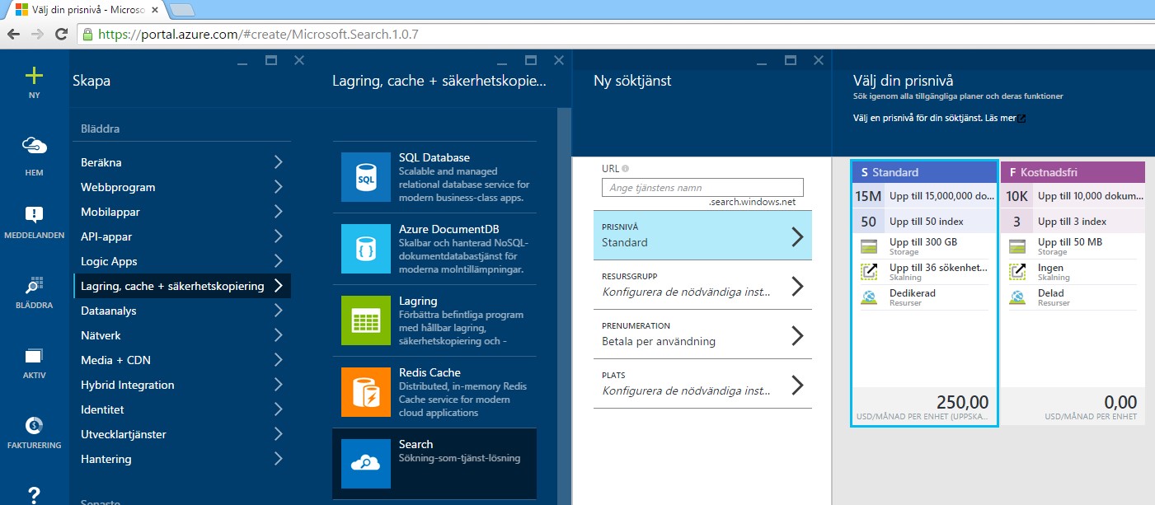The height and width of the screenshot is (505, 1155).
Task: Click the browser back arrow
Action: 14,35
